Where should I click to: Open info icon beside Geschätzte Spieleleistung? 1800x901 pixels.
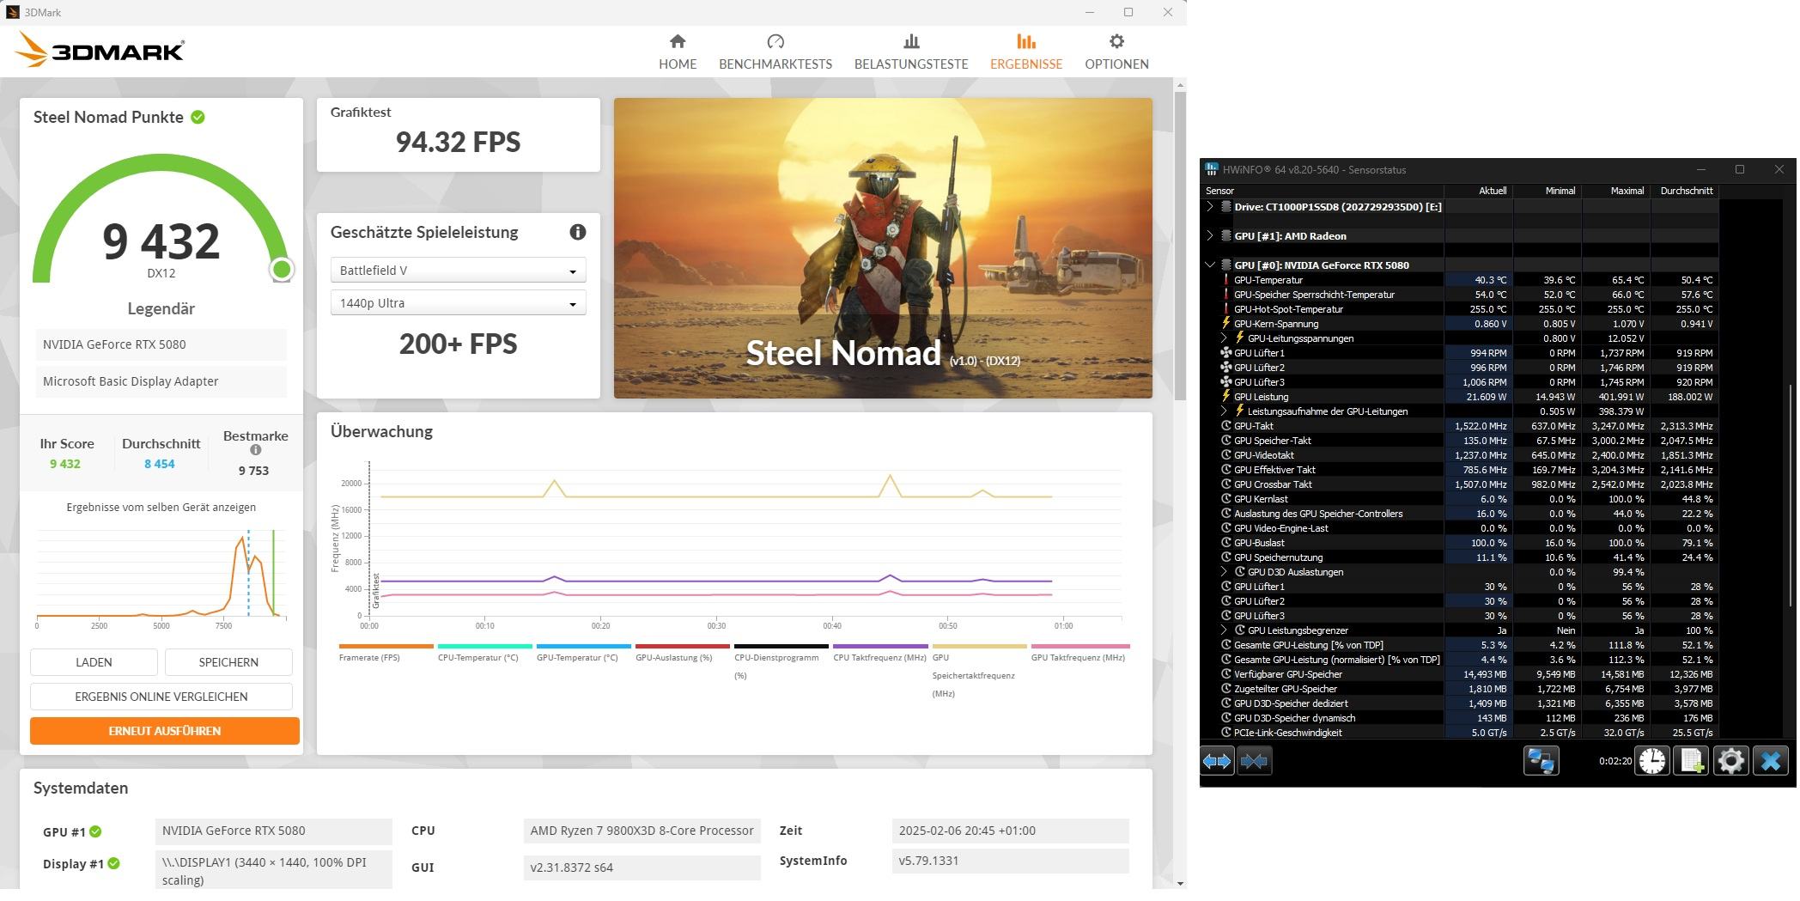pos(577,232)
